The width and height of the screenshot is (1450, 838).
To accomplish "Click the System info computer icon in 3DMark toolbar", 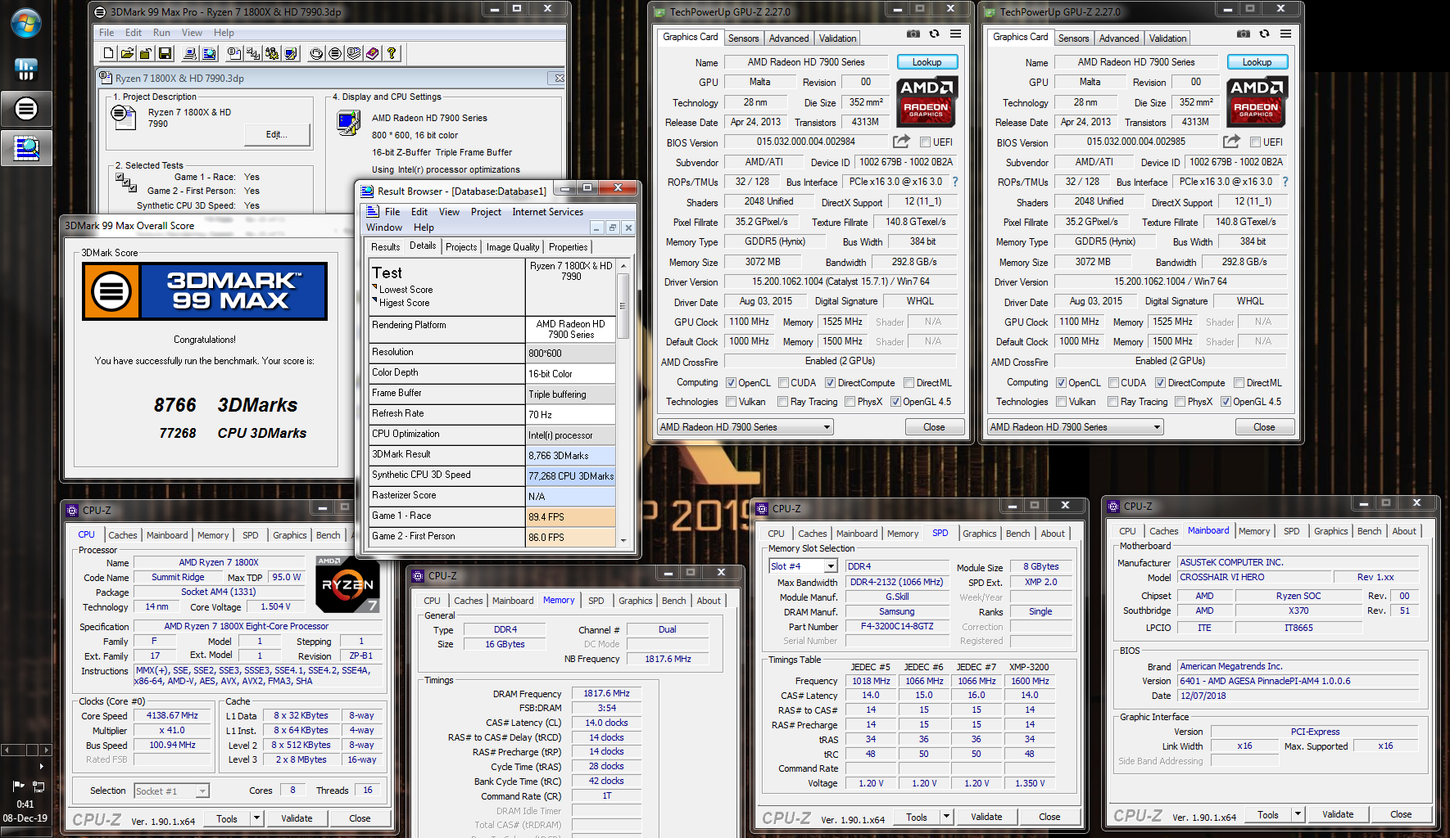I will pos(189,53).
